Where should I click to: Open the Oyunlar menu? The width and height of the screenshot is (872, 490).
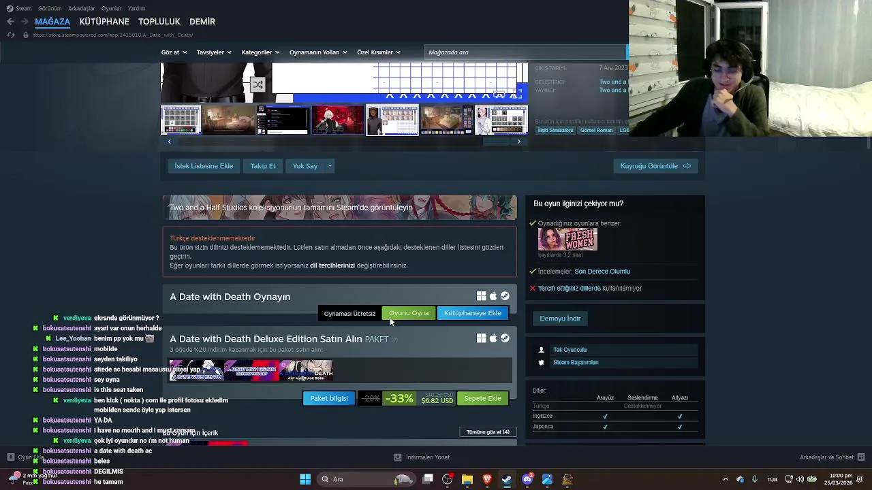click(x=111, y=8)
